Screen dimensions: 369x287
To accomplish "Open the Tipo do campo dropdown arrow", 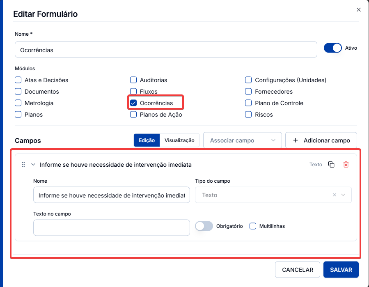I will pyautogui.click(x=343, y=195).
